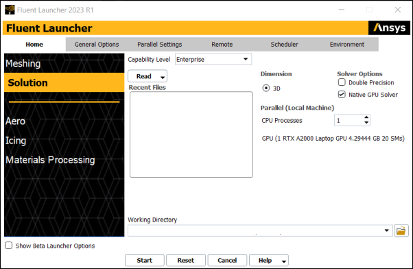The width and height of the screenshot is (413, 269).
Task: Choose Icing workspace in sidebar
Action: click(16, 141)
